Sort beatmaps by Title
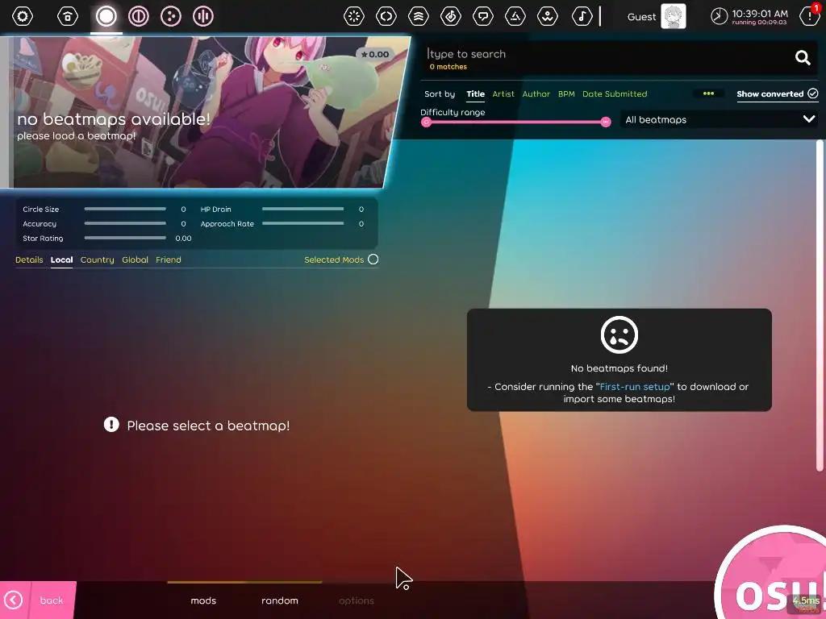 point(475,93)
